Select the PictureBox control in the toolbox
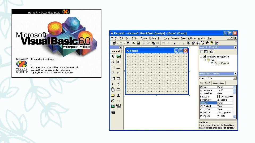Screen dimensions: 255x143 point(118,56)
